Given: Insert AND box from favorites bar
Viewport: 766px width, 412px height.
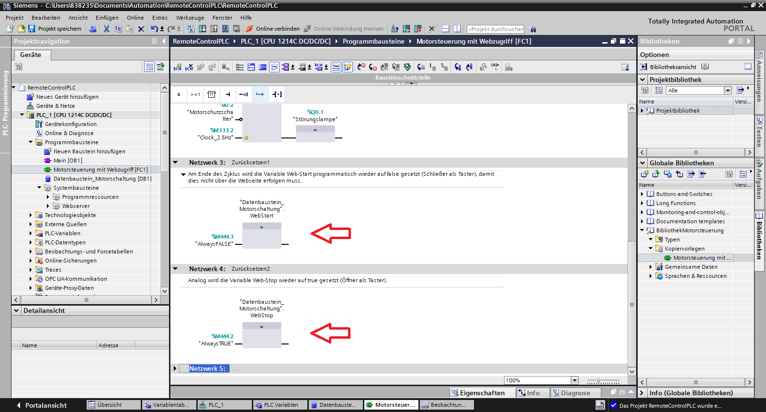Looking at the screenshot, I should click(x=179, y=94).
